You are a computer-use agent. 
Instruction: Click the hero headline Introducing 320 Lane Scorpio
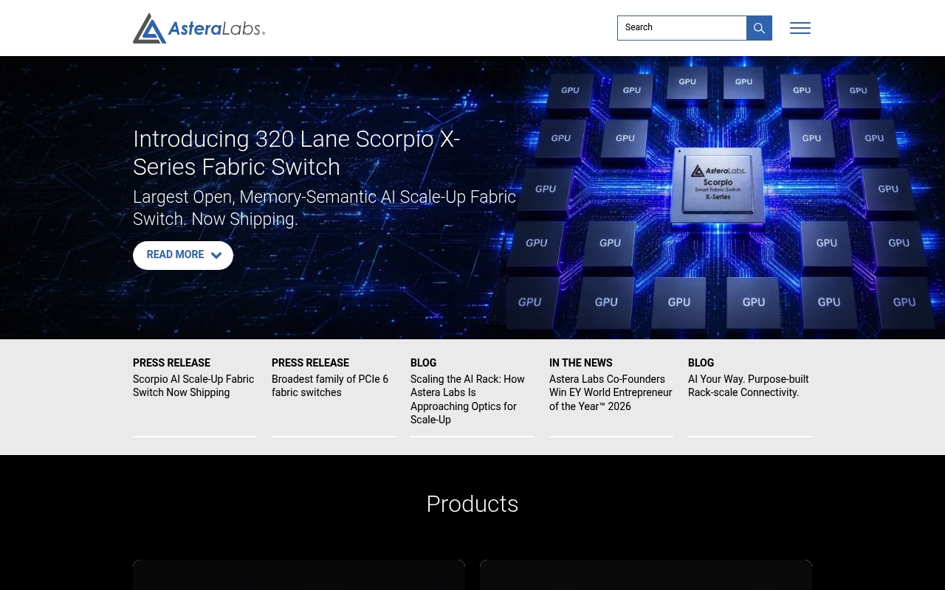297,153
